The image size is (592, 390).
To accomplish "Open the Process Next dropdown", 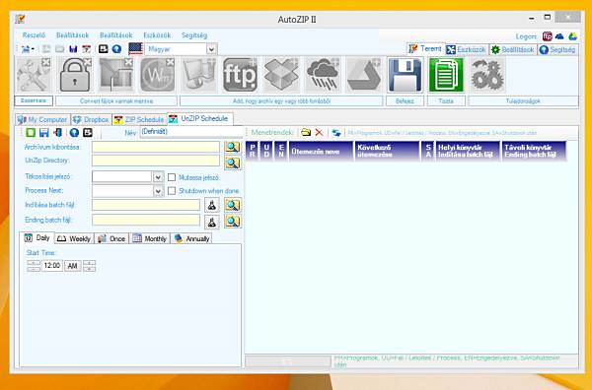I will (x=158, y=191).
